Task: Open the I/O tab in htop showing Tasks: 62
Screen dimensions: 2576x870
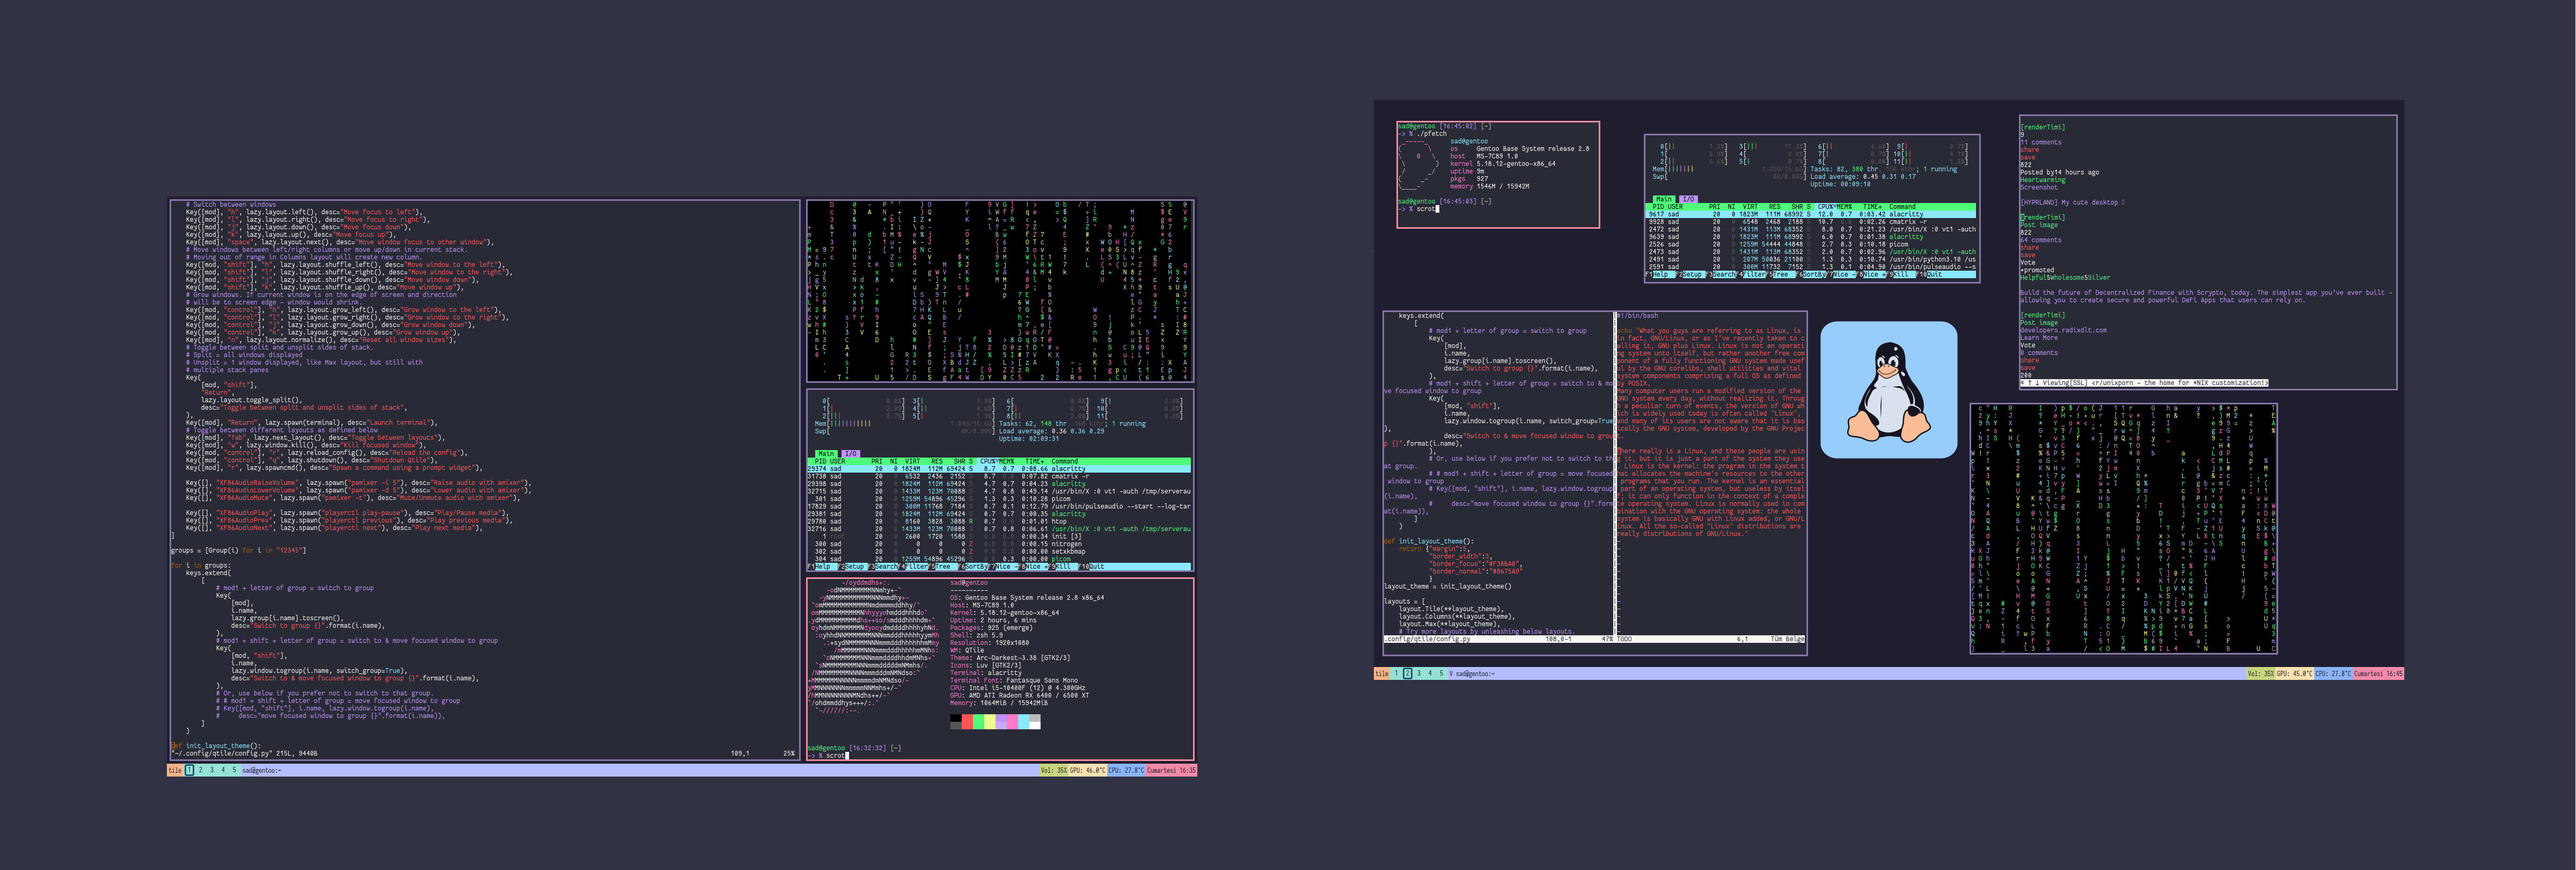Action: pyautogui.click(x=850, y=453)
